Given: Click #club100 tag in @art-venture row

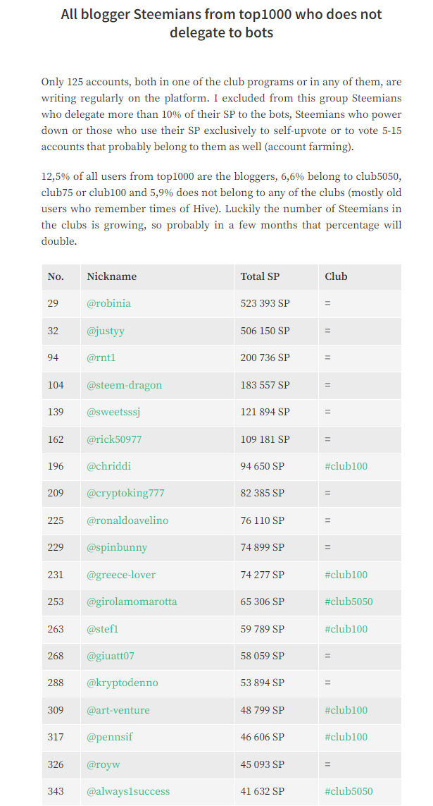Looking at the screenshot, I should pos(346,710).
